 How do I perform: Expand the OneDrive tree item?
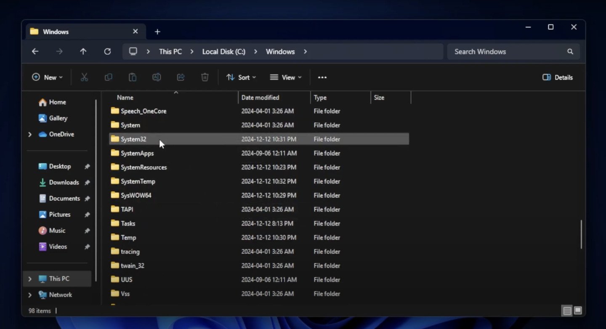pos(29,134)
